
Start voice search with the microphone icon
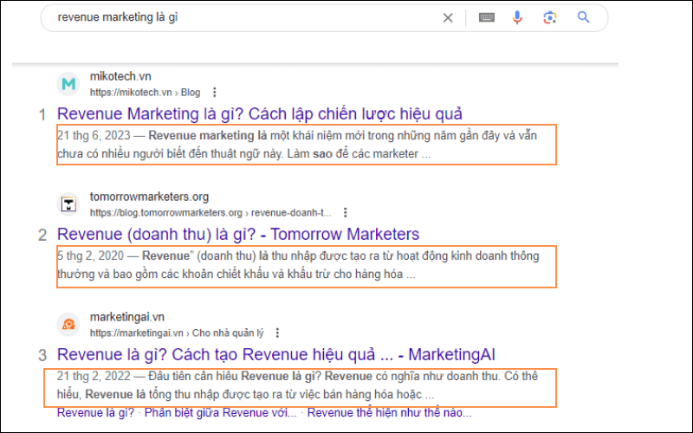517,17
